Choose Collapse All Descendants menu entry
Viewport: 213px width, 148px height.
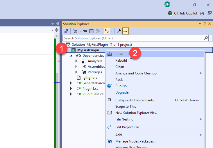(x=155, y=100)
